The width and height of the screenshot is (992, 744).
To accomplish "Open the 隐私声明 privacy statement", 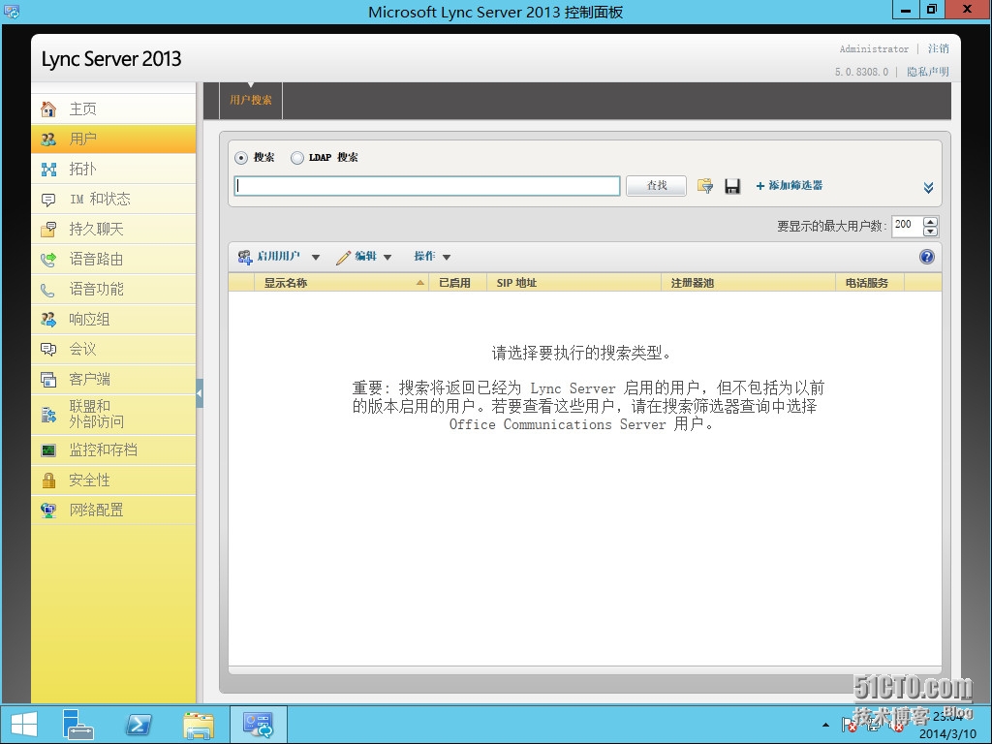I will pos(928,72).
